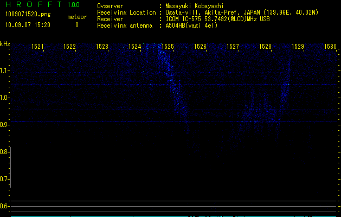
Task: Click the 1.1 kHz axis label
Action: 4,71
